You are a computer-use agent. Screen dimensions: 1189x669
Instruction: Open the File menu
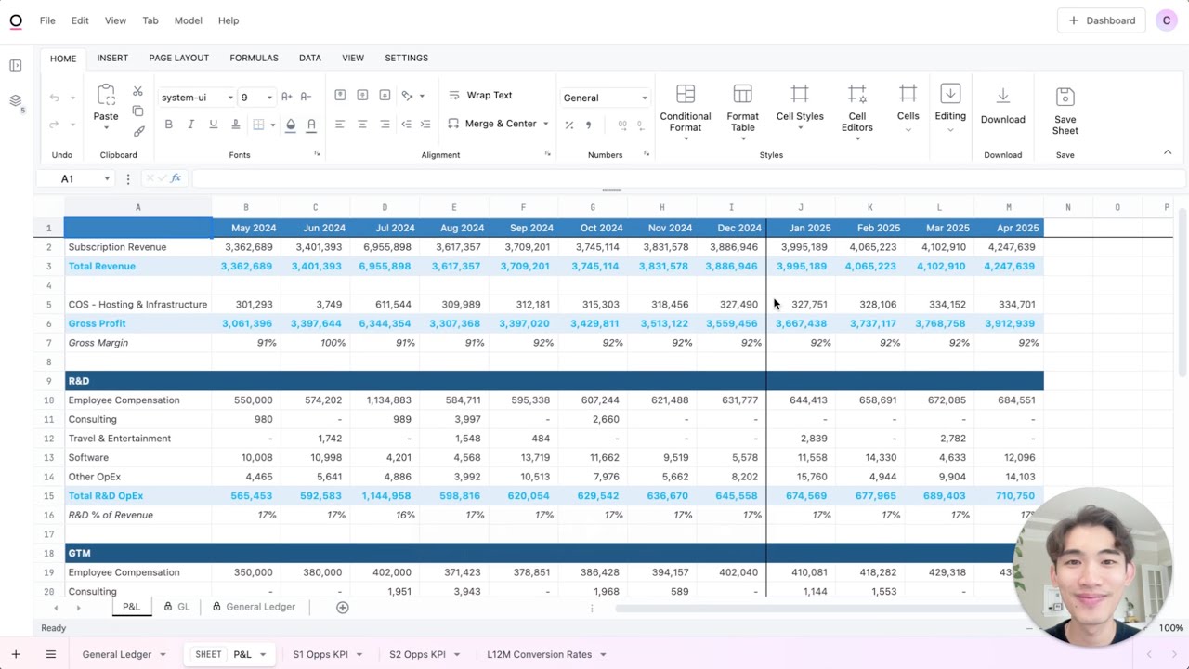[47, 20]
